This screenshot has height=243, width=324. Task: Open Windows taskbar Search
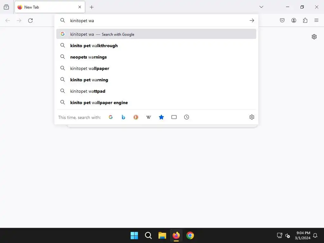148,235
